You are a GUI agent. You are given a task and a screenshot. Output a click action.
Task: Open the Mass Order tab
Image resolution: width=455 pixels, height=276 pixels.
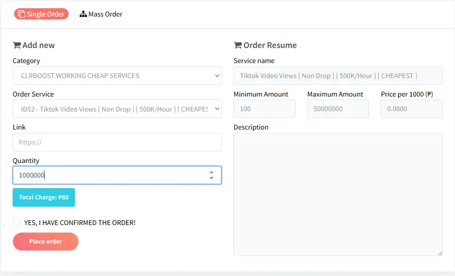point(101,14)
